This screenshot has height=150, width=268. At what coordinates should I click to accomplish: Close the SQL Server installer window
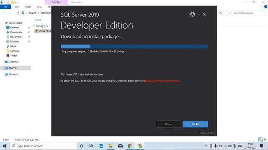click(x=204, y=14)
